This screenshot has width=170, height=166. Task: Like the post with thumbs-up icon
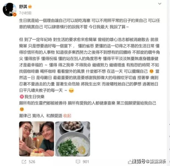pos(130,162)
